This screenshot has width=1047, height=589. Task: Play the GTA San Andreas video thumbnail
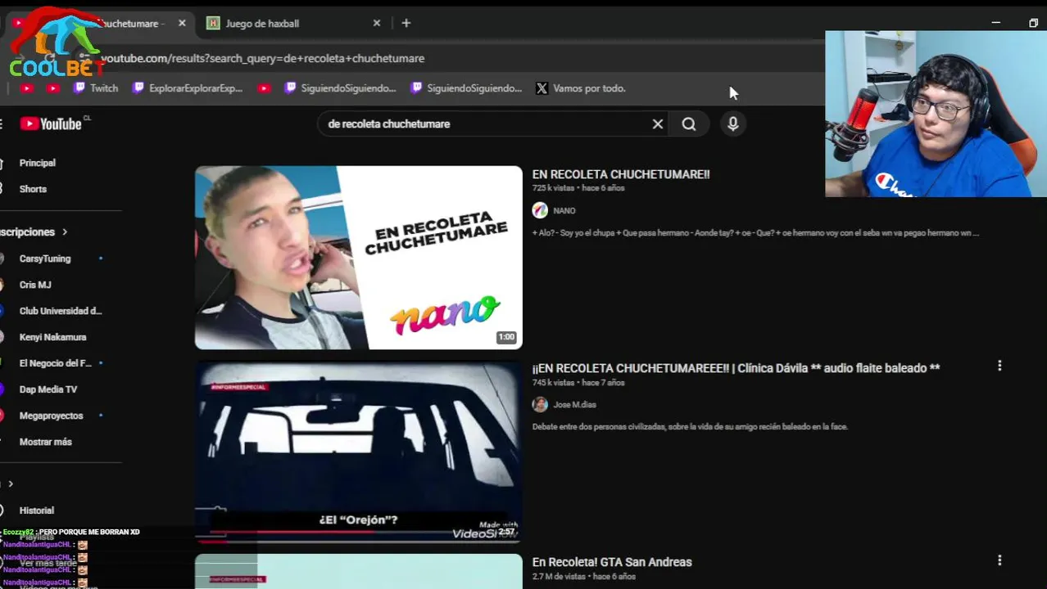pyautogui.click(x=358, y=572)
